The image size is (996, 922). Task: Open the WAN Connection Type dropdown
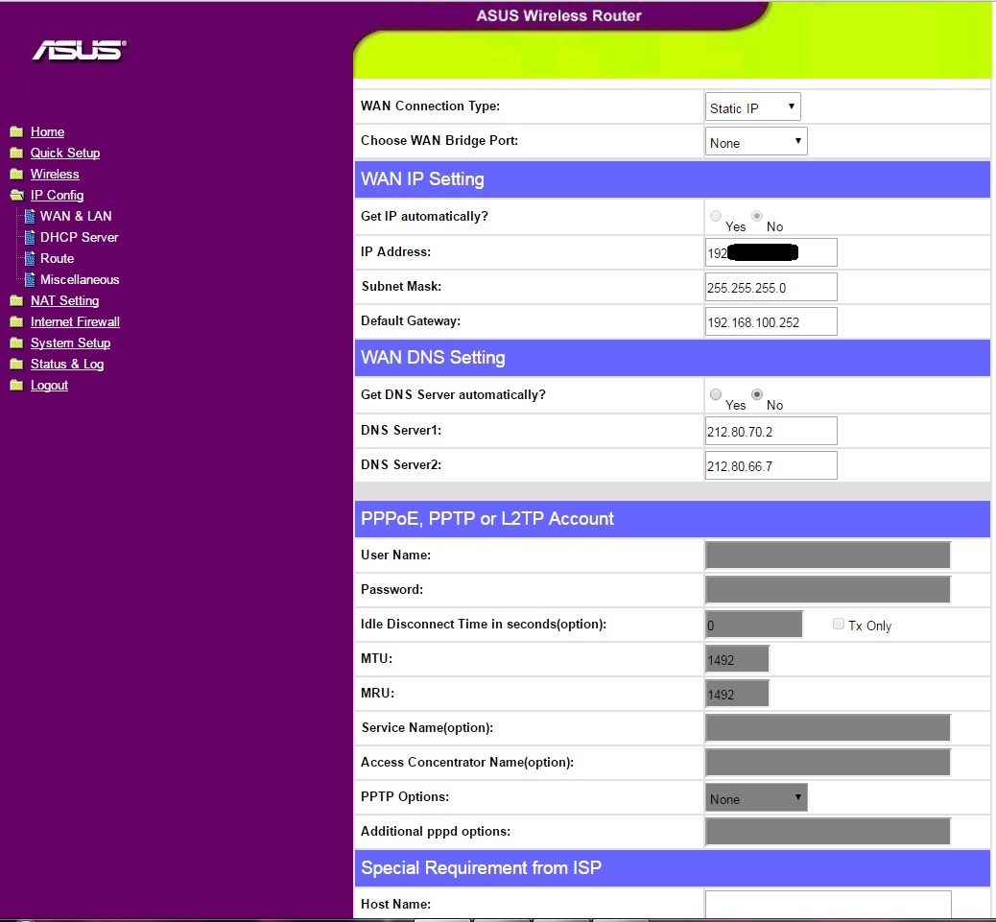point(753,107)
